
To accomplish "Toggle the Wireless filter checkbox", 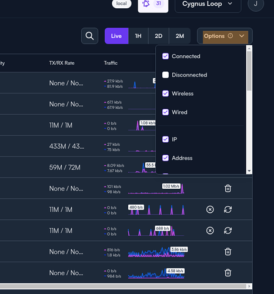I will pyautogui.click(x=165, y=93).
